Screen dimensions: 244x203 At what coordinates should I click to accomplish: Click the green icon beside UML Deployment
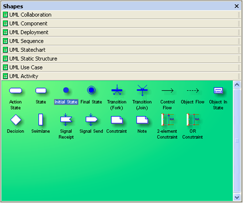tap(5, 32)
